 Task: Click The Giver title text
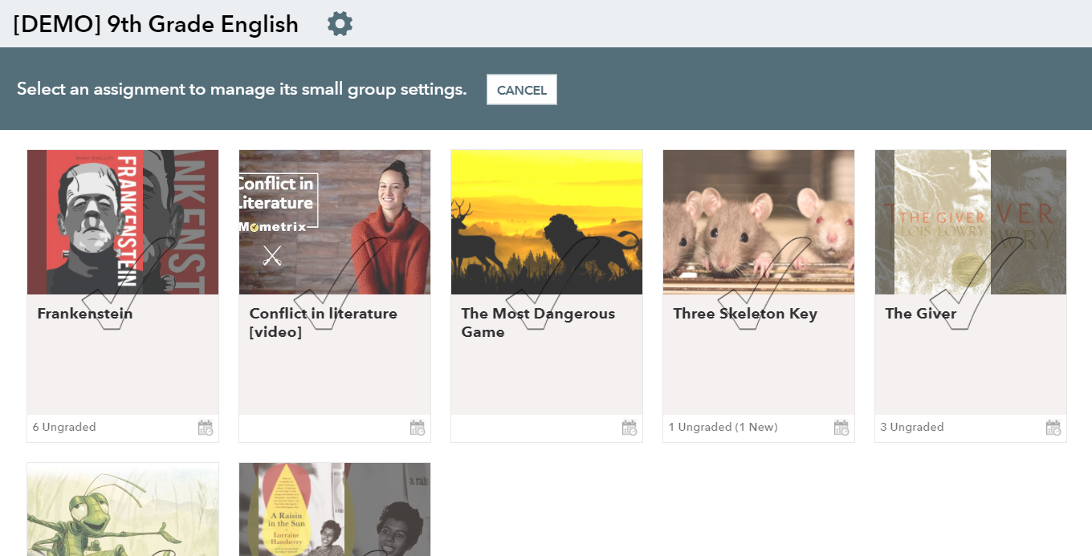click(921, 314)
